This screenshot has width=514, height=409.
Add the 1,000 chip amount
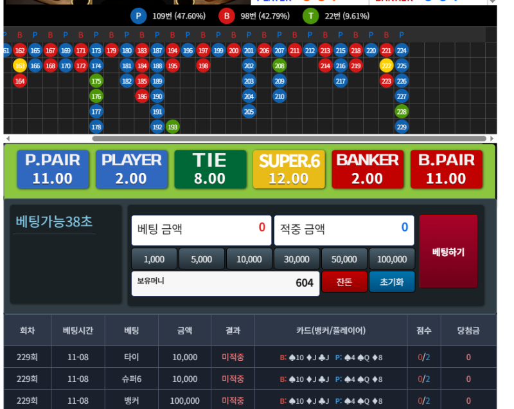pyautogui.click(x=154, y=259)
